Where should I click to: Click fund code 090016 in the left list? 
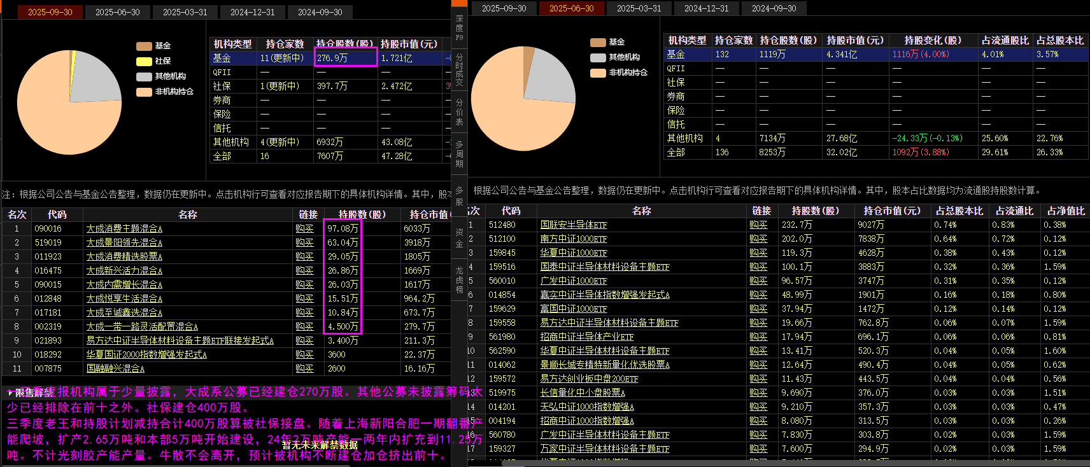point(48,228)
